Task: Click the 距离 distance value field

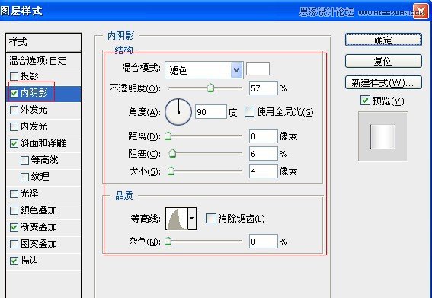Action: point(264,136)
